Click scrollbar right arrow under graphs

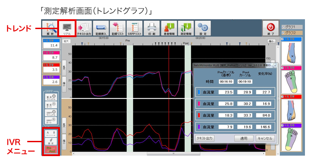point(264,153)
